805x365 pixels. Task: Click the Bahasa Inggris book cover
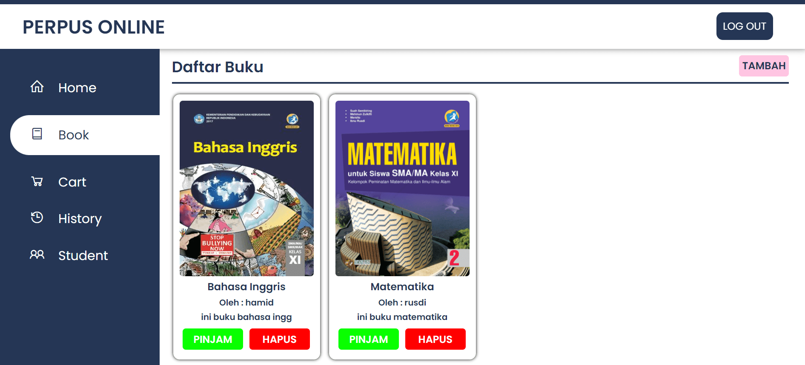(x=246, y=188)
